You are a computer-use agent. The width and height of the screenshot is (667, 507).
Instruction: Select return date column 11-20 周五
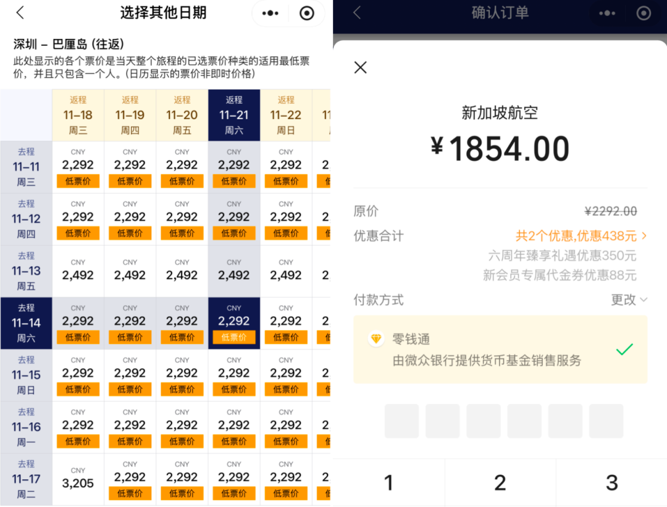[182, 115]
